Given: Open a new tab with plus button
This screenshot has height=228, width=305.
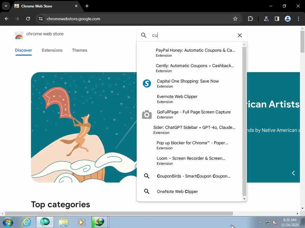Looking at the screenshot, I should coord(87,6).
